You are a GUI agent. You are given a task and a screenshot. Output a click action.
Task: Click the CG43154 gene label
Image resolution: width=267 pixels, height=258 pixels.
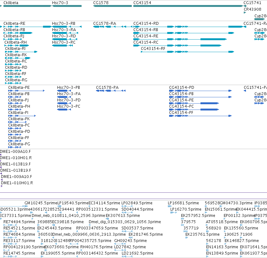(142, 3)
